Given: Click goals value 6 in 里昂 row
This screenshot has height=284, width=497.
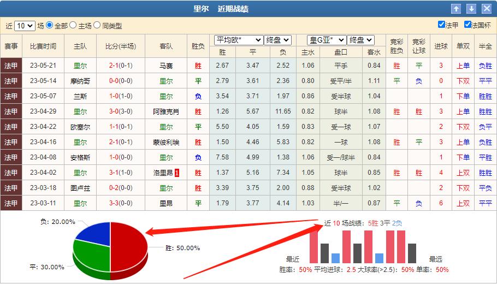Looking at the screenshot, I should [x=441, y=203].
